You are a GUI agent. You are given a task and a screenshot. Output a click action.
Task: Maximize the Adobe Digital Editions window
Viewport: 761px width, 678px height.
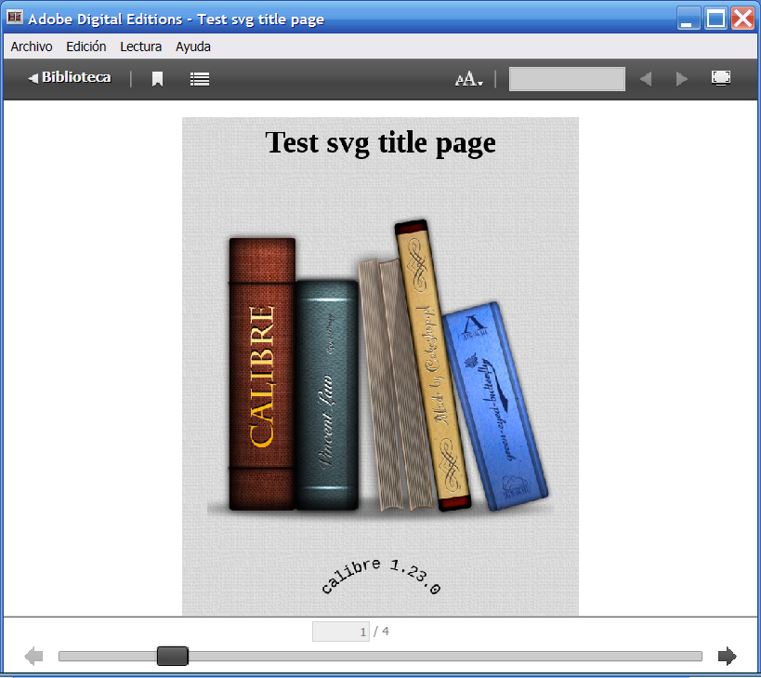(715, 19)
